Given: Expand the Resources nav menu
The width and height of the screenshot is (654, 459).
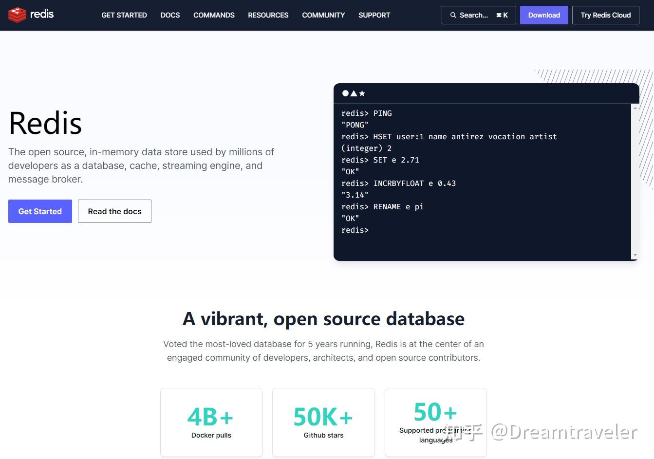Looking at the screenshot, I should tap(268, 15).
